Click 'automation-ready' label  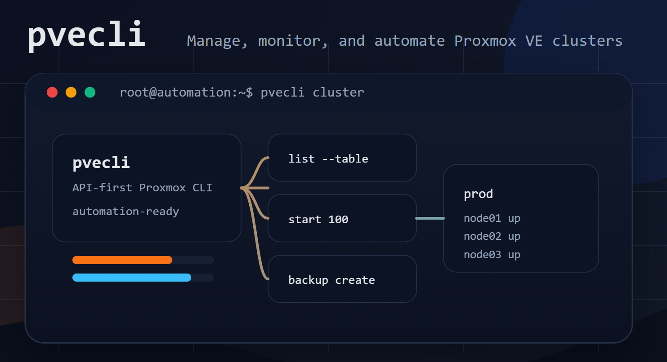coord(126,211)
